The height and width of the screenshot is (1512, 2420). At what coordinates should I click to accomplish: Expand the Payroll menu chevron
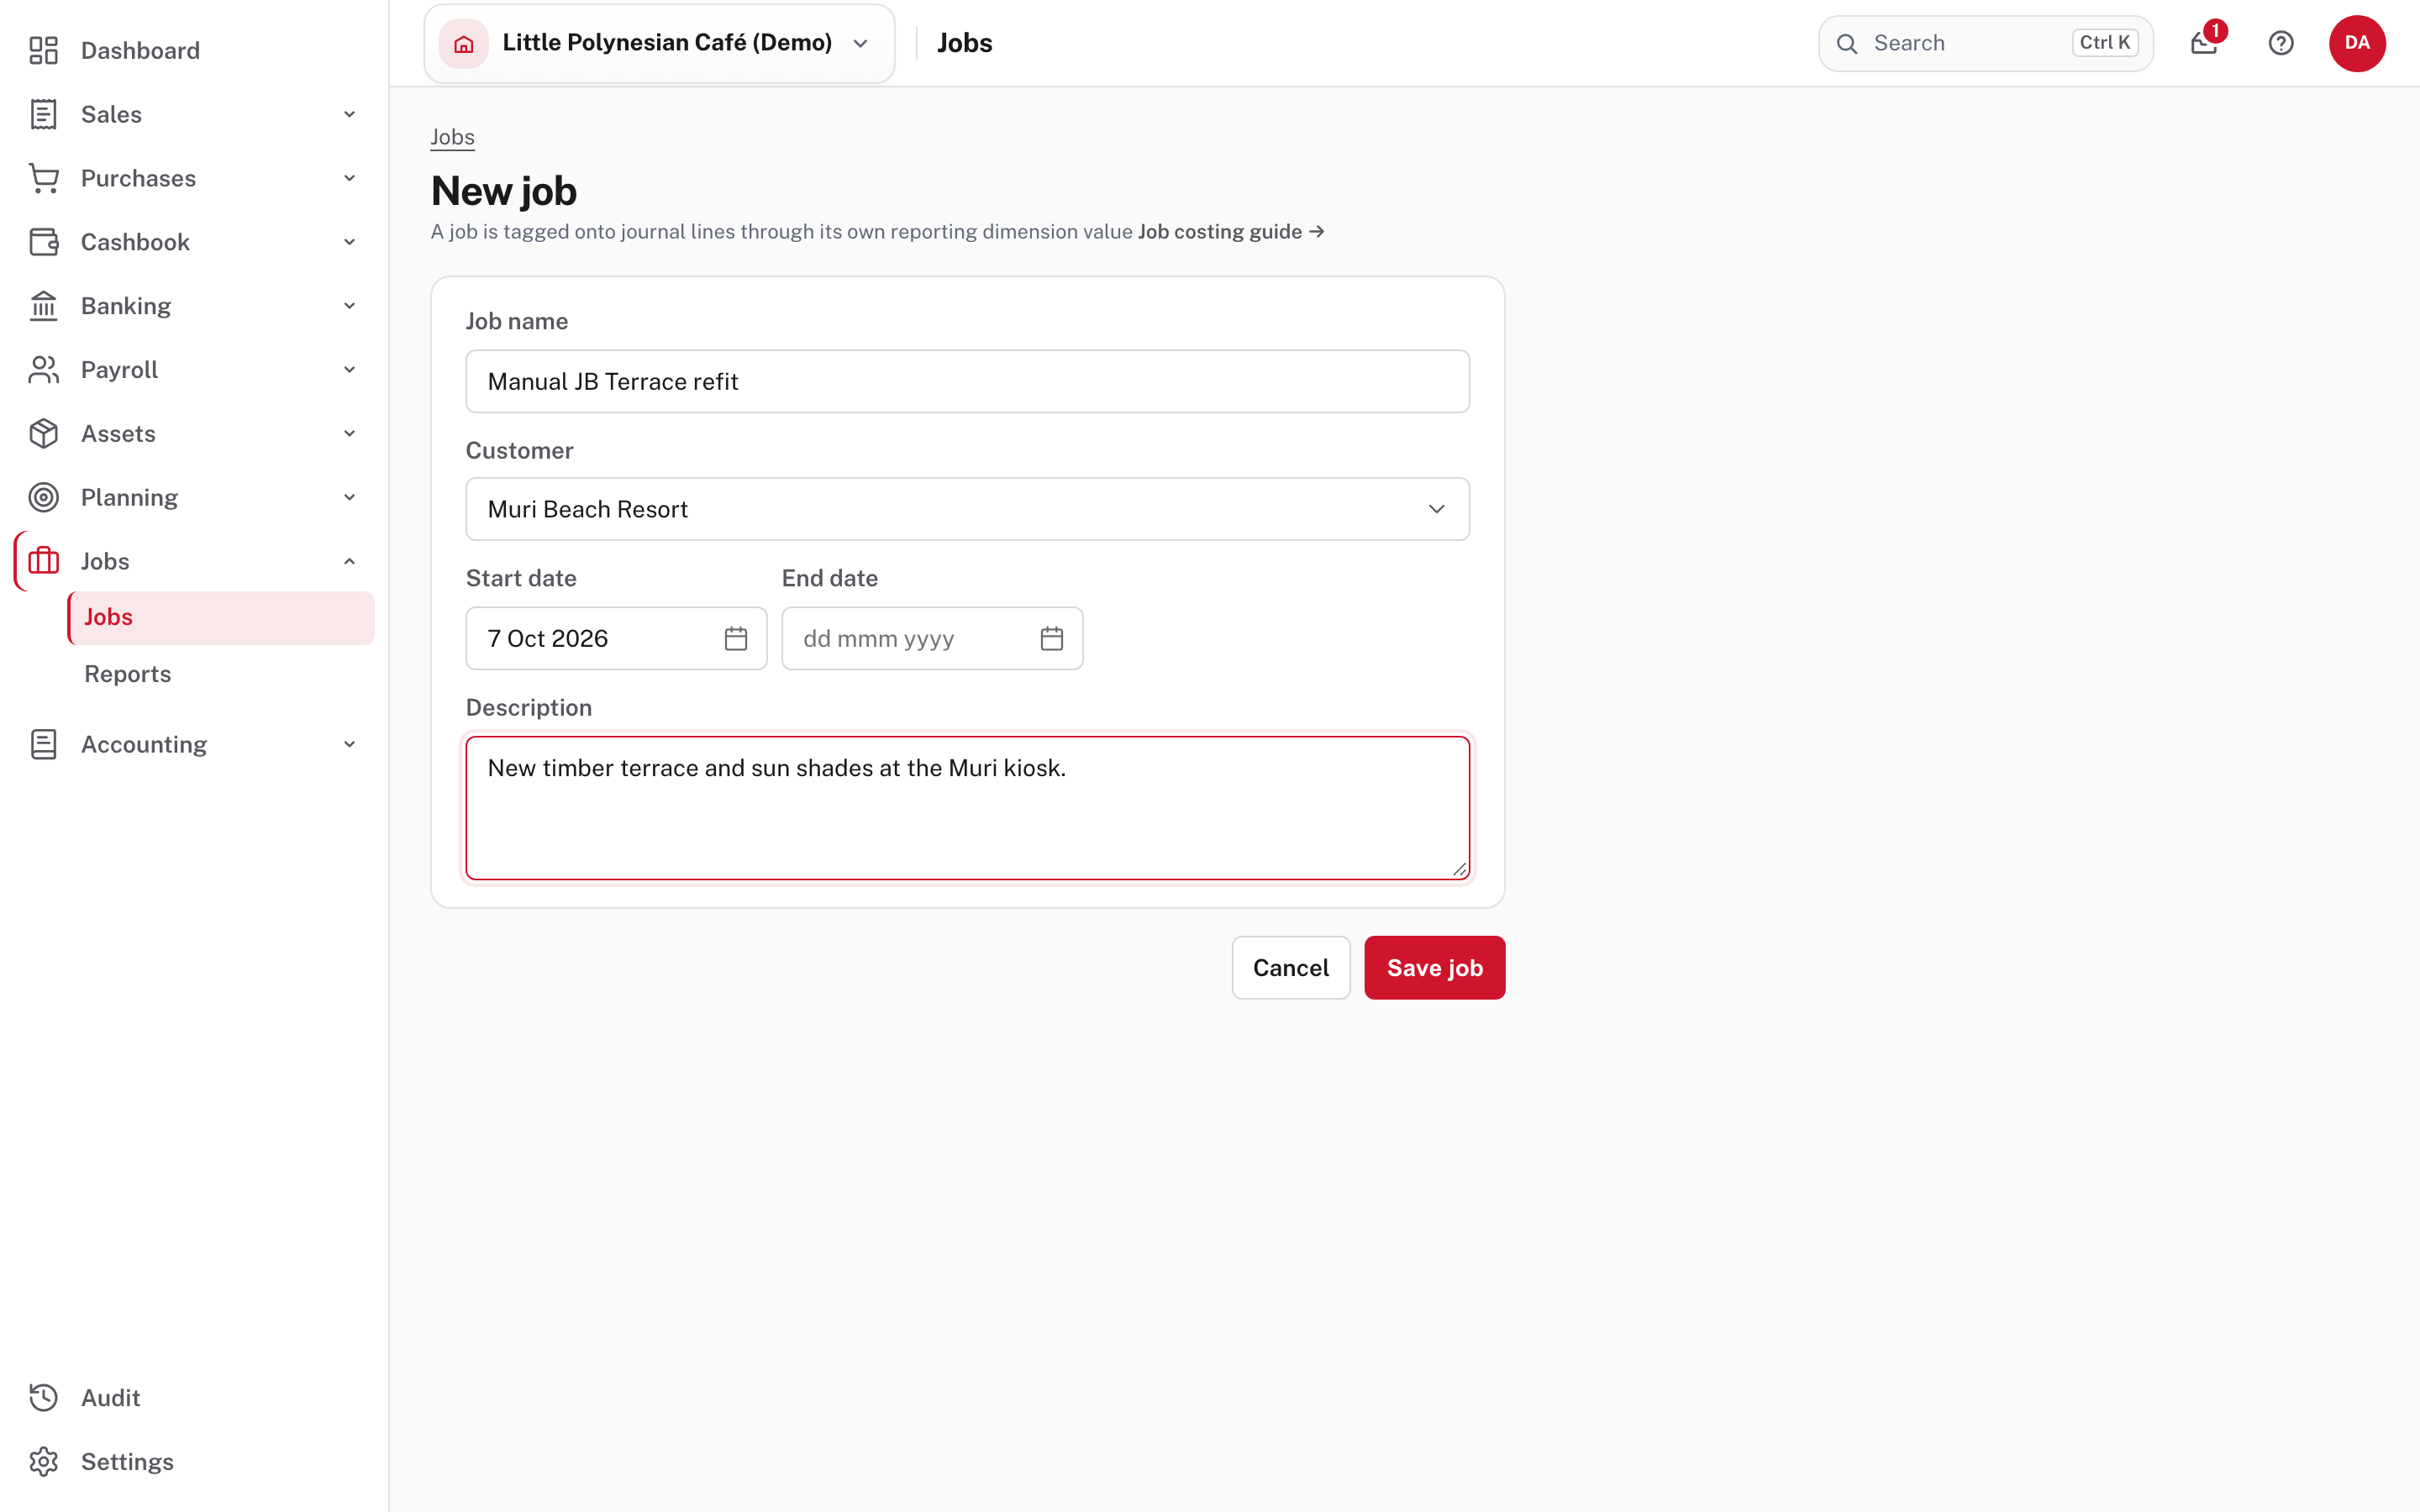[x=350, y=370]
